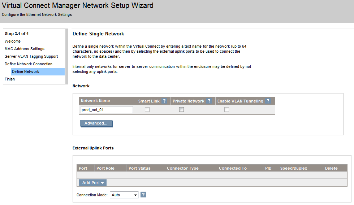Click the Speed/Duplex column header
This screenshot has height=205, width=354.
[x=293, y=168]
